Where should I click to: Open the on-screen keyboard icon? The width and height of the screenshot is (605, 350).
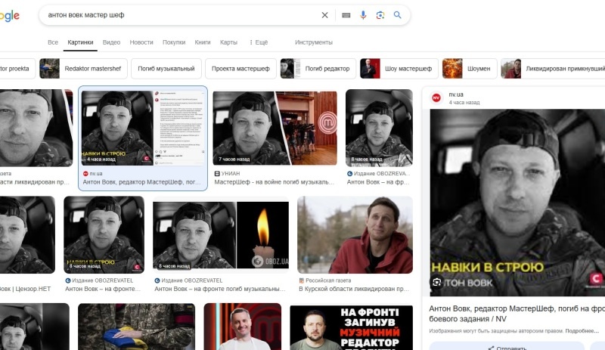[346, 15]
